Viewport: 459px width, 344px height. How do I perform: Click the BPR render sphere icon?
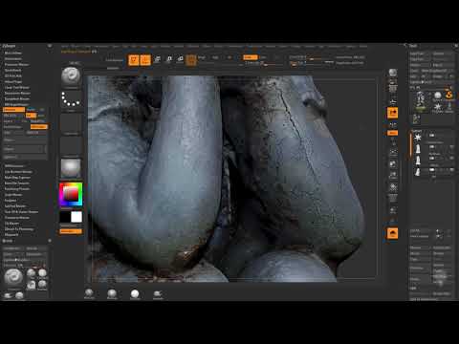(x=393, y=73)
